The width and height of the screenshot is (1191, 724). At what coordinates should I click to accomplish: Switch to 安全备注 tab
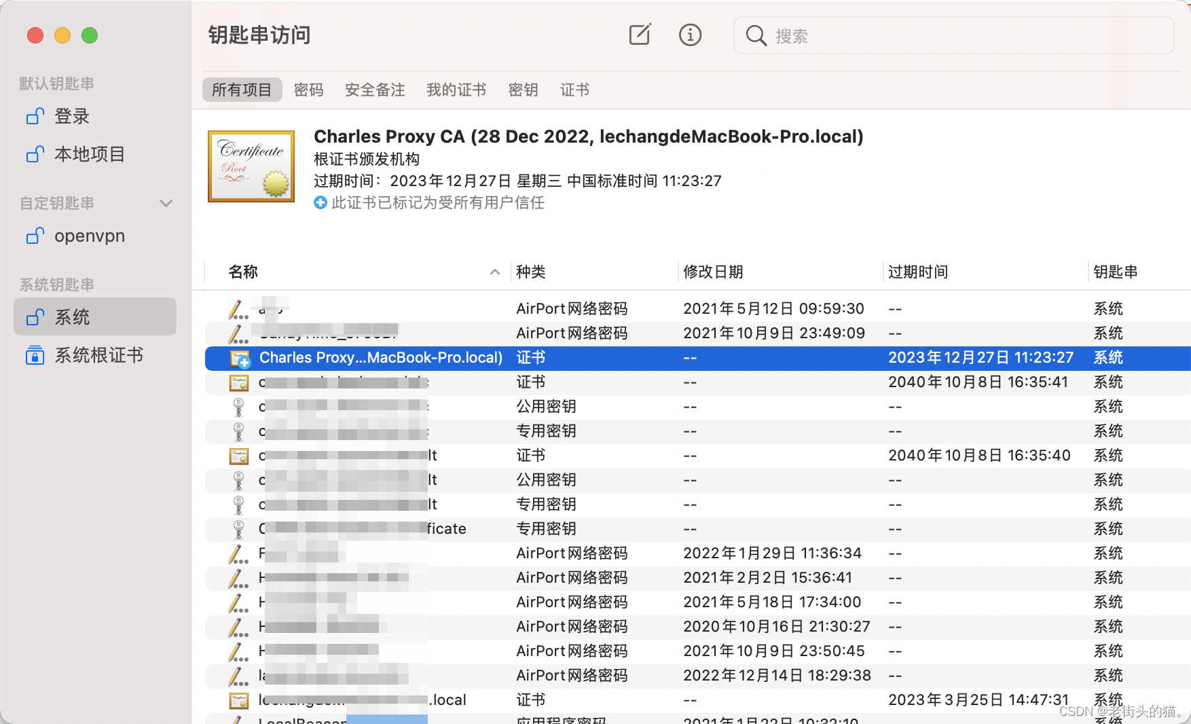(375, 90)
